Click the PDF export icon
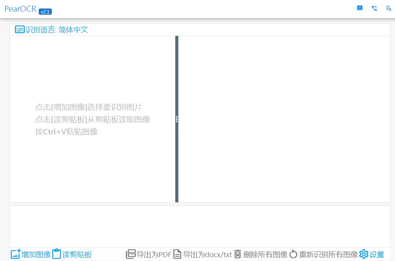This screenshot has width=395, height=261. click(x=131, y=254)
